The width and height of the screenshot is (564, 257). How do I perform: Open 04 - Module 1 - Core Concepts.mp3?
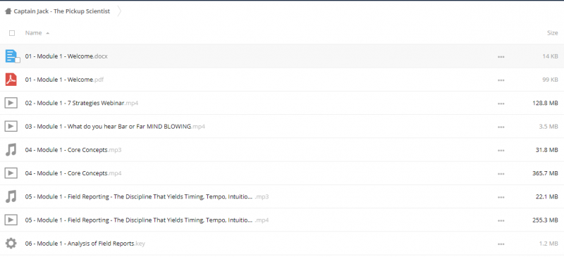[73, 150]
